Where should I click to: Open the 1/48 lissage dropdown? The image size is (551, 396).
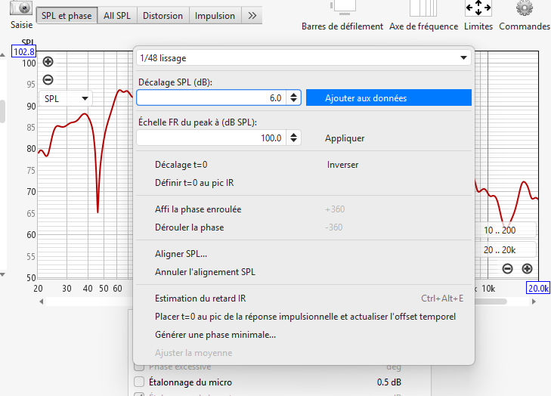303,57
